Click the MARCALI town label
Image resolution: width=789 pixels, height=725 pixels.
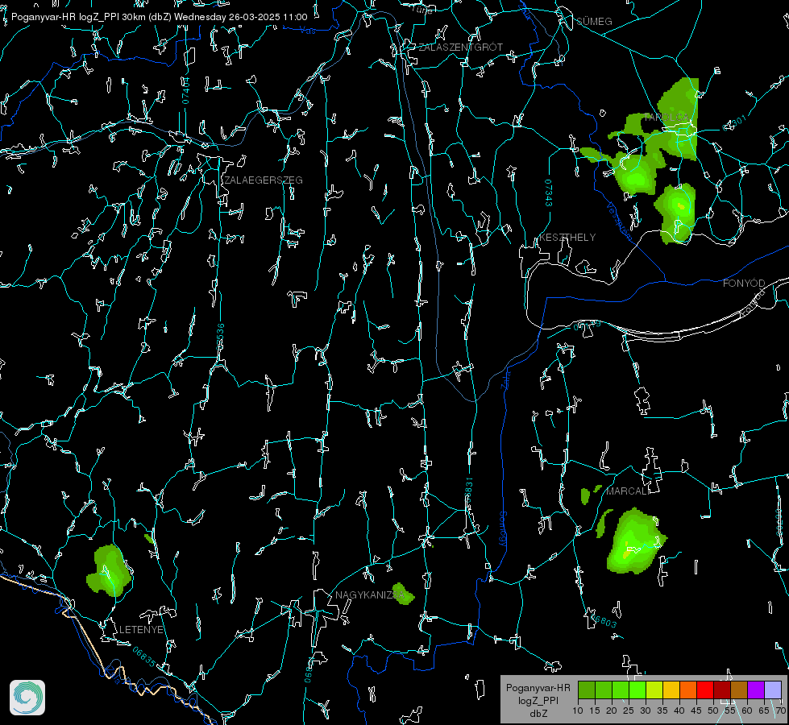[x=627, y=491]
